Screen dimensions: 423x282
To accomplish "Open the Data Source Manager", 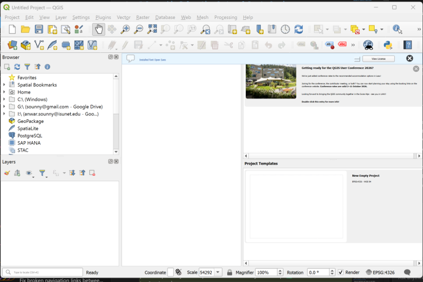I will (x=11, y=45).
